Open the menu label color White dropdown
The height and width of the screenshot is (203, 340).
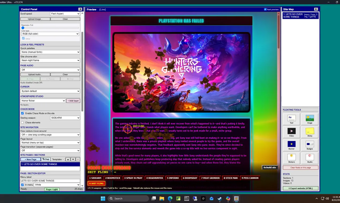57,185
